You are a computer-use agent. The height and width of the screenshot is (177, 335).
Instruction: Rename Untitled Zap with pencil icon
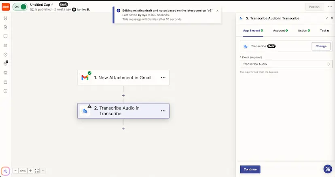(x=52, y=4)
